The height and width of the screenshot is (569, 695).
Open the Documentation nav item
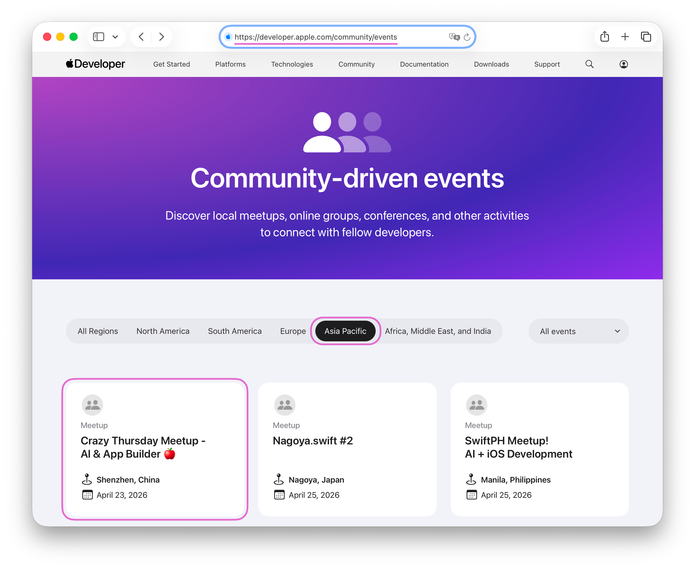424,64
